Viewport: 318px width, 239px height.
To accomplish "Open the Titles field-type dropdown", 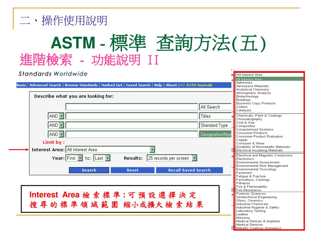I will [216, 116].
